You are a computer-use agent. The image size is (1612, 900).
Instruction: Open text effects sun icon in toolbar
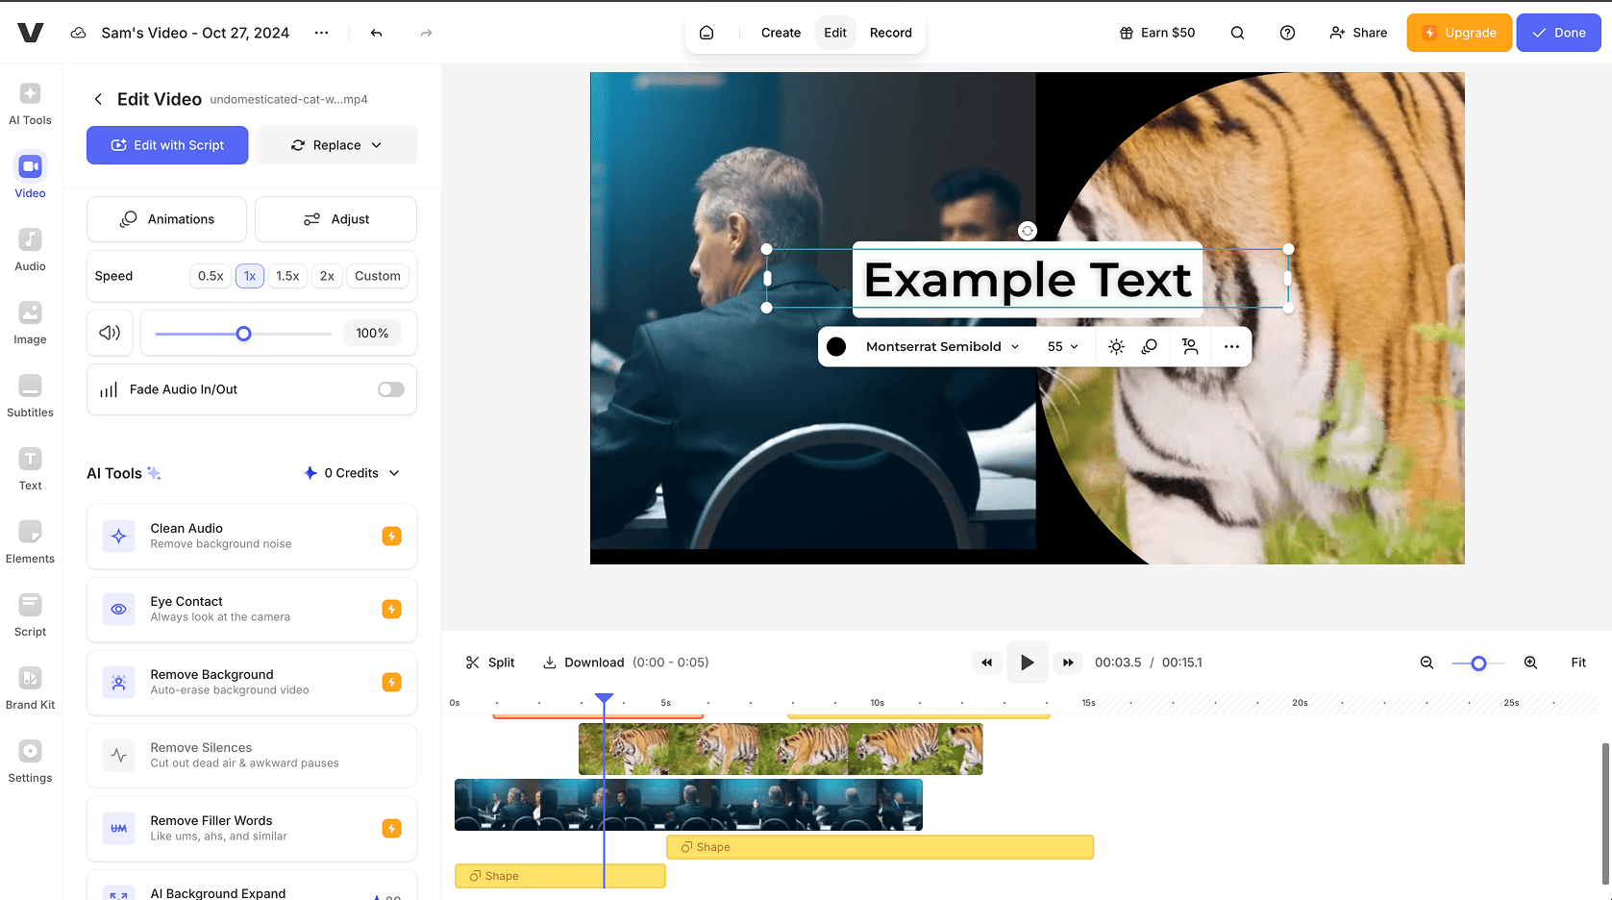pyautogui.click(x=1115, y=347)
